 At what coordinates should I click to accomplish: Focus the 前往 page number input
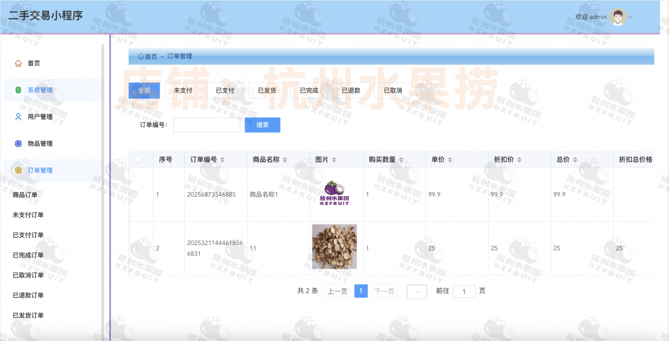click(x=465, y=291)
